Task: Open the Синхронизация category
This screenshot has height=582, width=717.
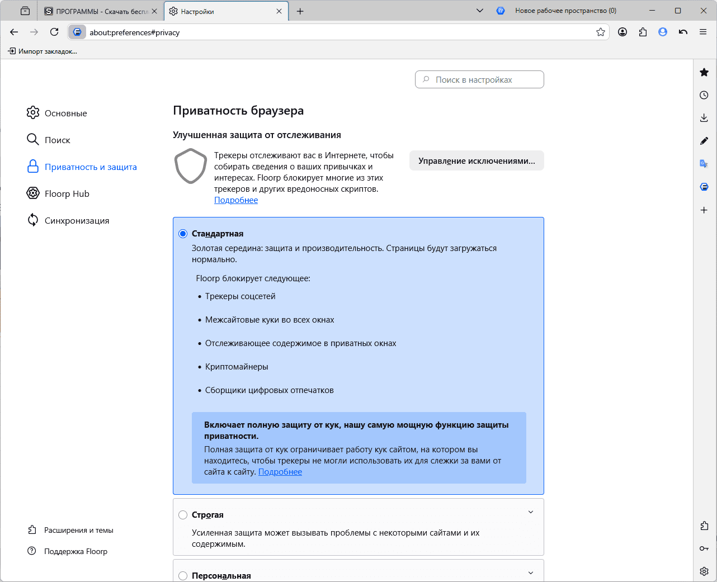Action: click(68, 220)
